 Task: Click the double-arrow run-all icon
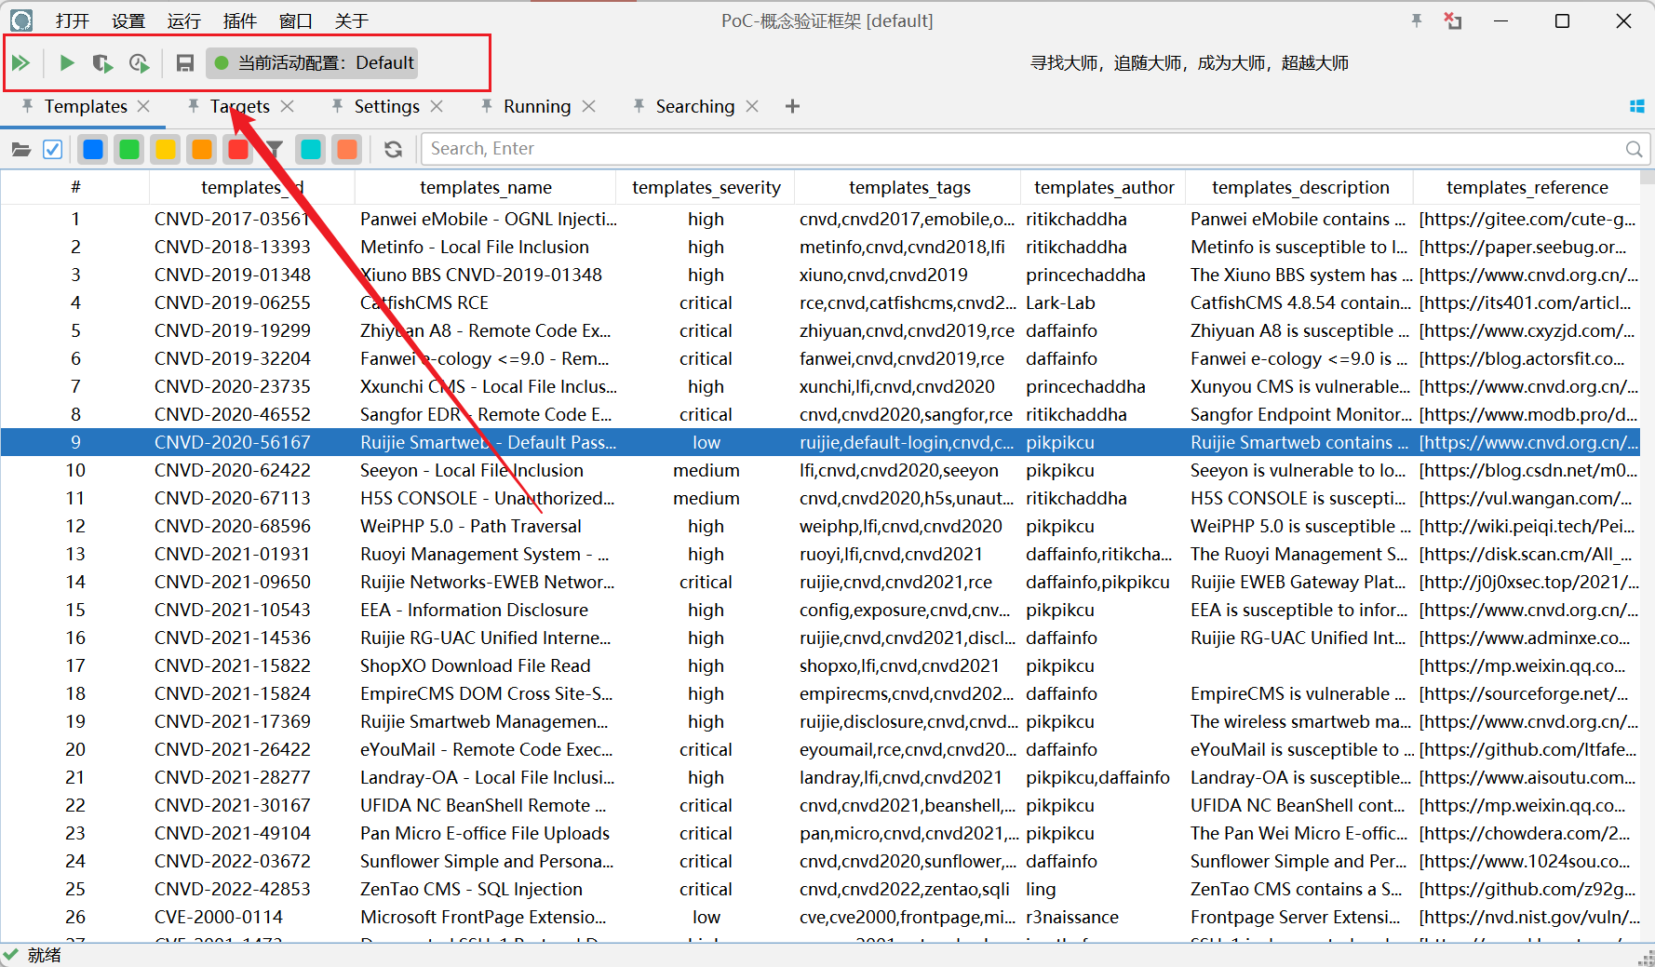point(20,63)
